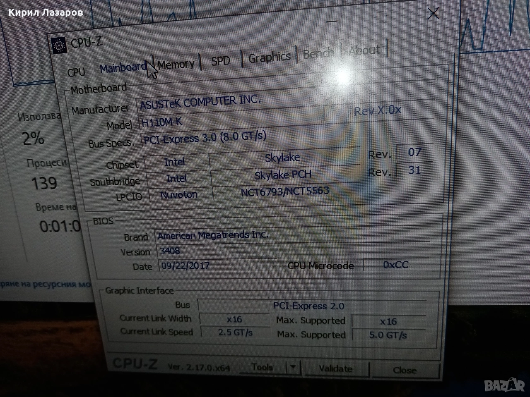Go to the SPD tab
Viewport: 530px width, 397px height.
tap(220, 61)
